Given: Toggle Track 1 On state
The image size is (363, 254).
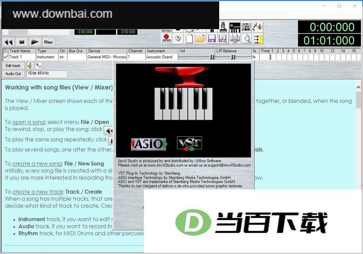Looking at the screenshot, I should (x=63, y=57).
